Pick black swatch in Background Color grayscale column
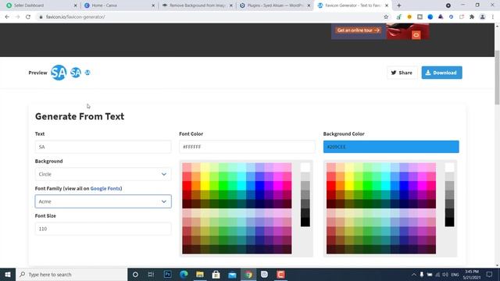The width and height of the screenshot is (500, 281). click(449, 222)
